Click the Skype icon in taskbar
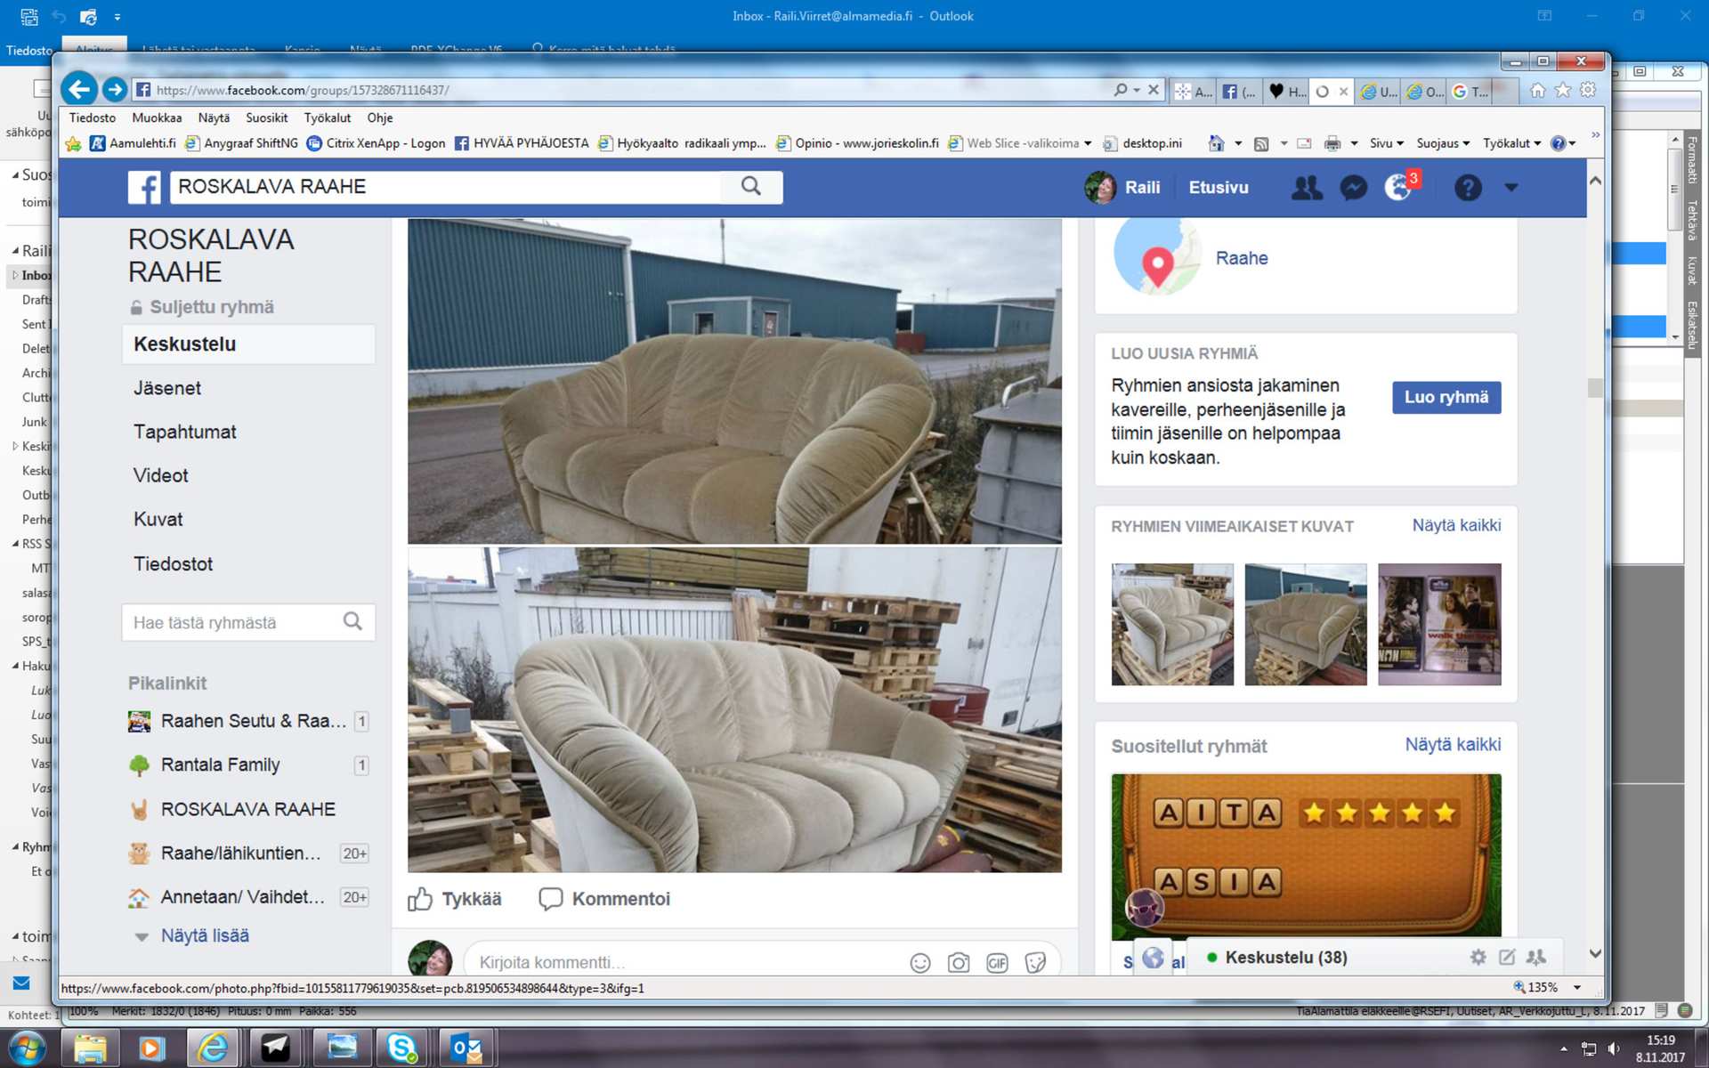 click(401, 1048)
